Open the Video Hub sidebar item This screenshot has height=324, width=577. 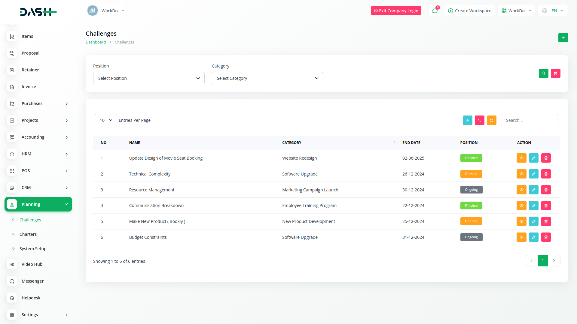(x=32, y=264)
